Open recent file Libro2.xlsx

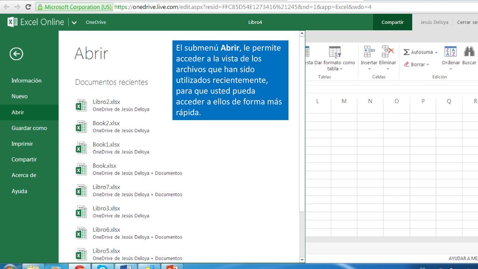point(106,102)
